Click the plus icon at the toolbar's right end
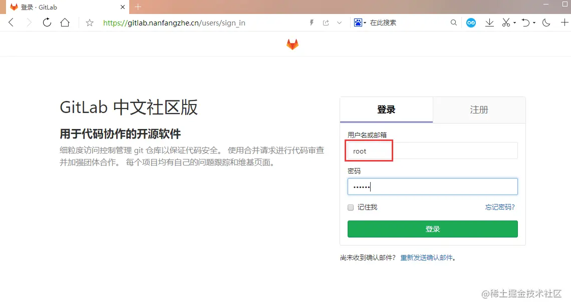 tap(564, 22)
